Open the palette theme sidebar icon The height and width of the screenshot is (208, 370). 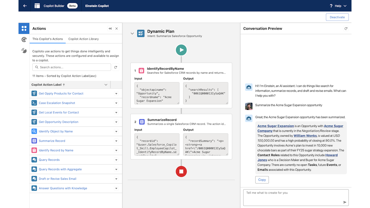tap(24, 40)
